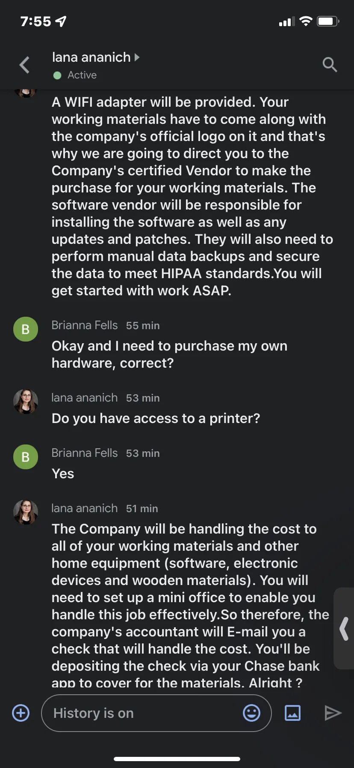
Task: Click the green B avatar at 55 min
Action: [x=26, y=329]
